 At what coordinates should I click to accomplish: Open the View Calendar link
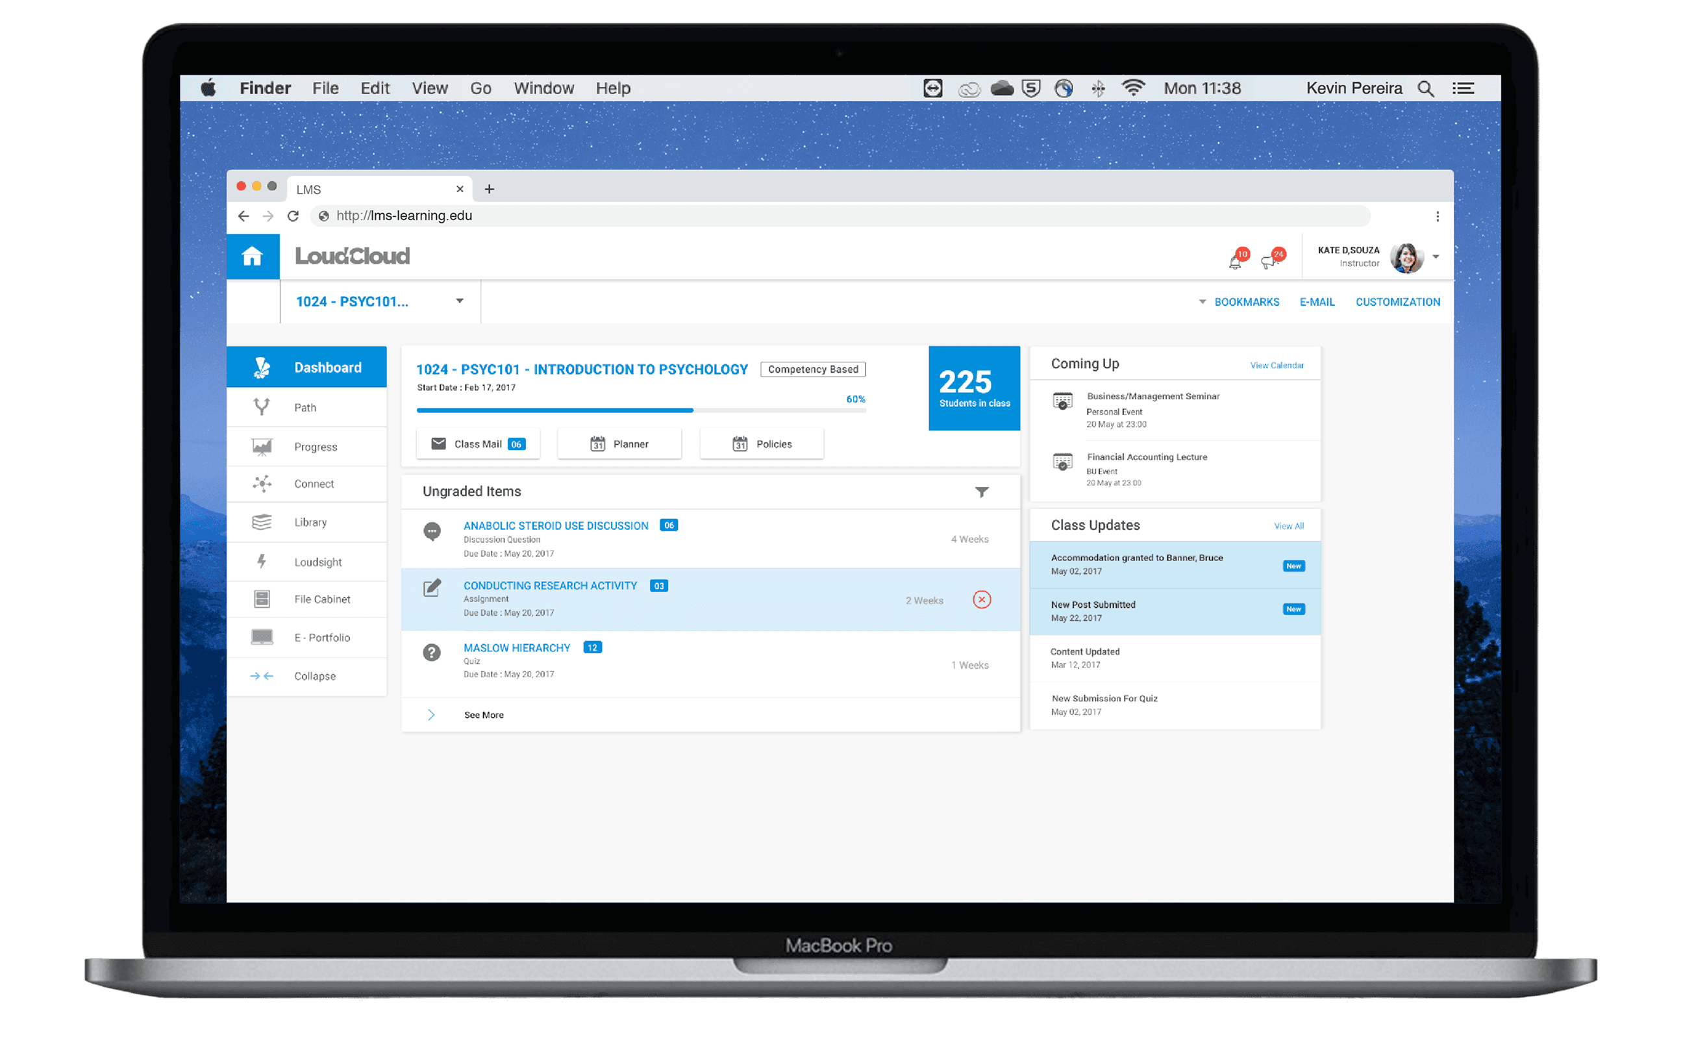[x=1277, y=366]
